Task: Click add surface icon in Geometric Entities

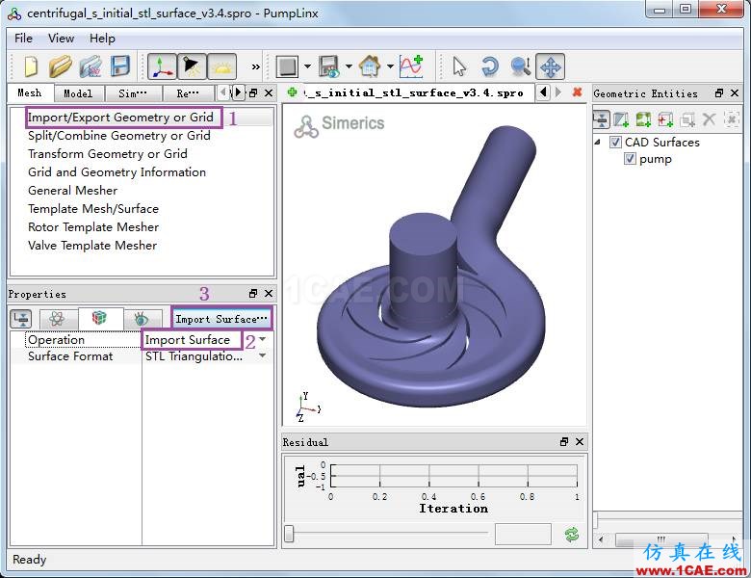Action: 621,119
